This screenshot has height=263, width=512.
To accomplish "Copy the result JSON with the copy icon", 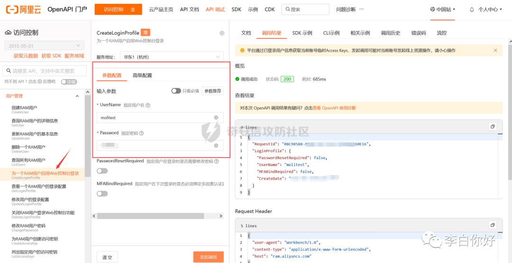I will [493, 127].
